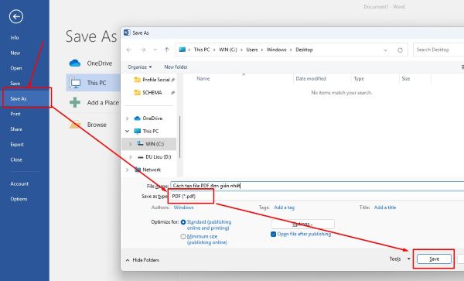Sort files by Name column
This screenshot has width=464, height=281.
click(x=203, y=79)
